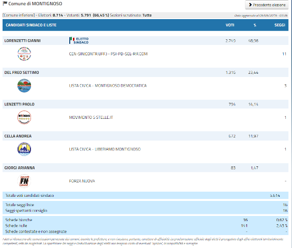Image resolution: width=292 pixels, height=248 pixels.
Task: Click the Precedente elezione button
Action: click(x=267, y=5)
